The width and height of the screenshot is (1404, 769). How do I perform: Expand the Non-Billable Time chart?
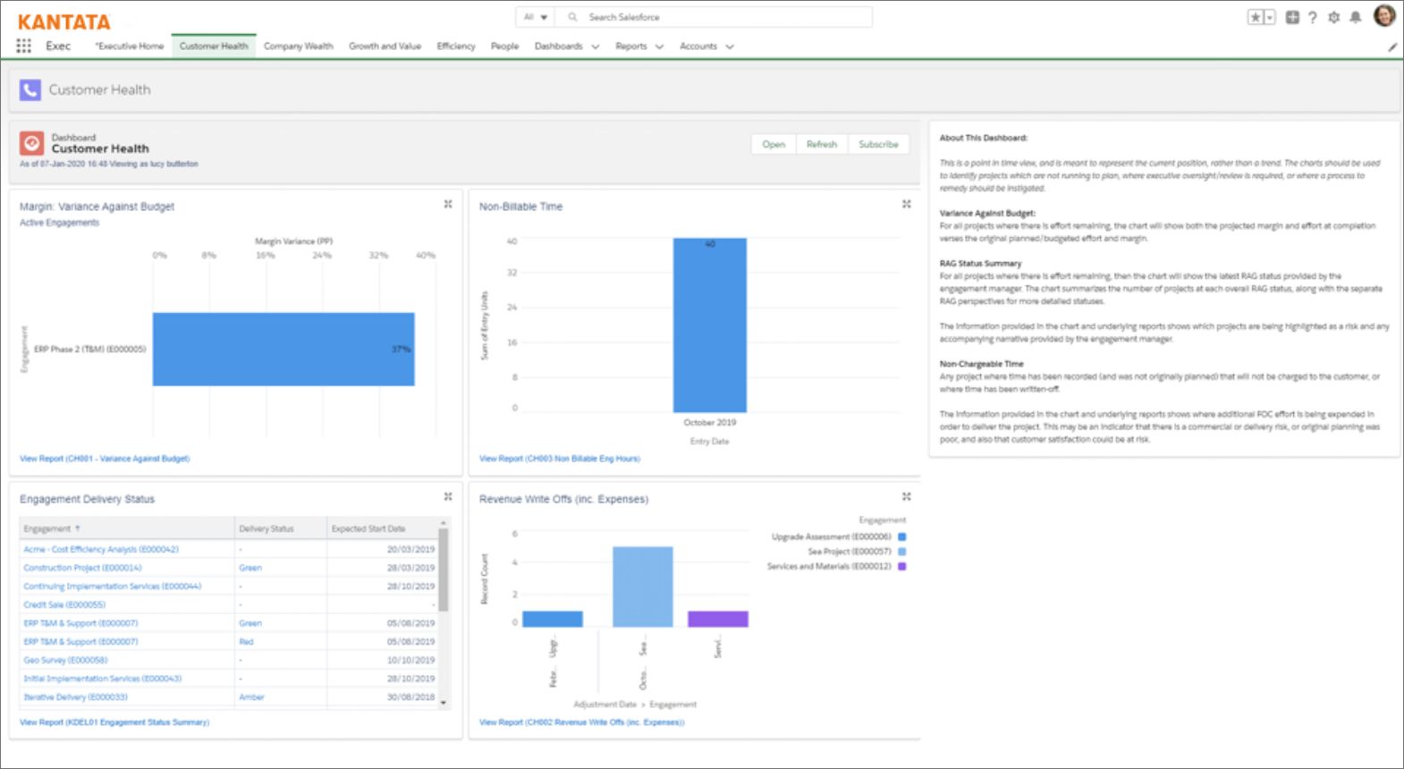(906, 205)
